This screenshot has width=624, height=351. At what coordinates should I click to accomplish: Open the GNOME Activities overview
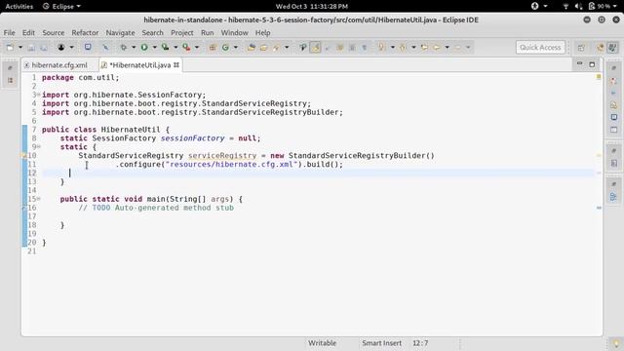click(x=19, y=7)
